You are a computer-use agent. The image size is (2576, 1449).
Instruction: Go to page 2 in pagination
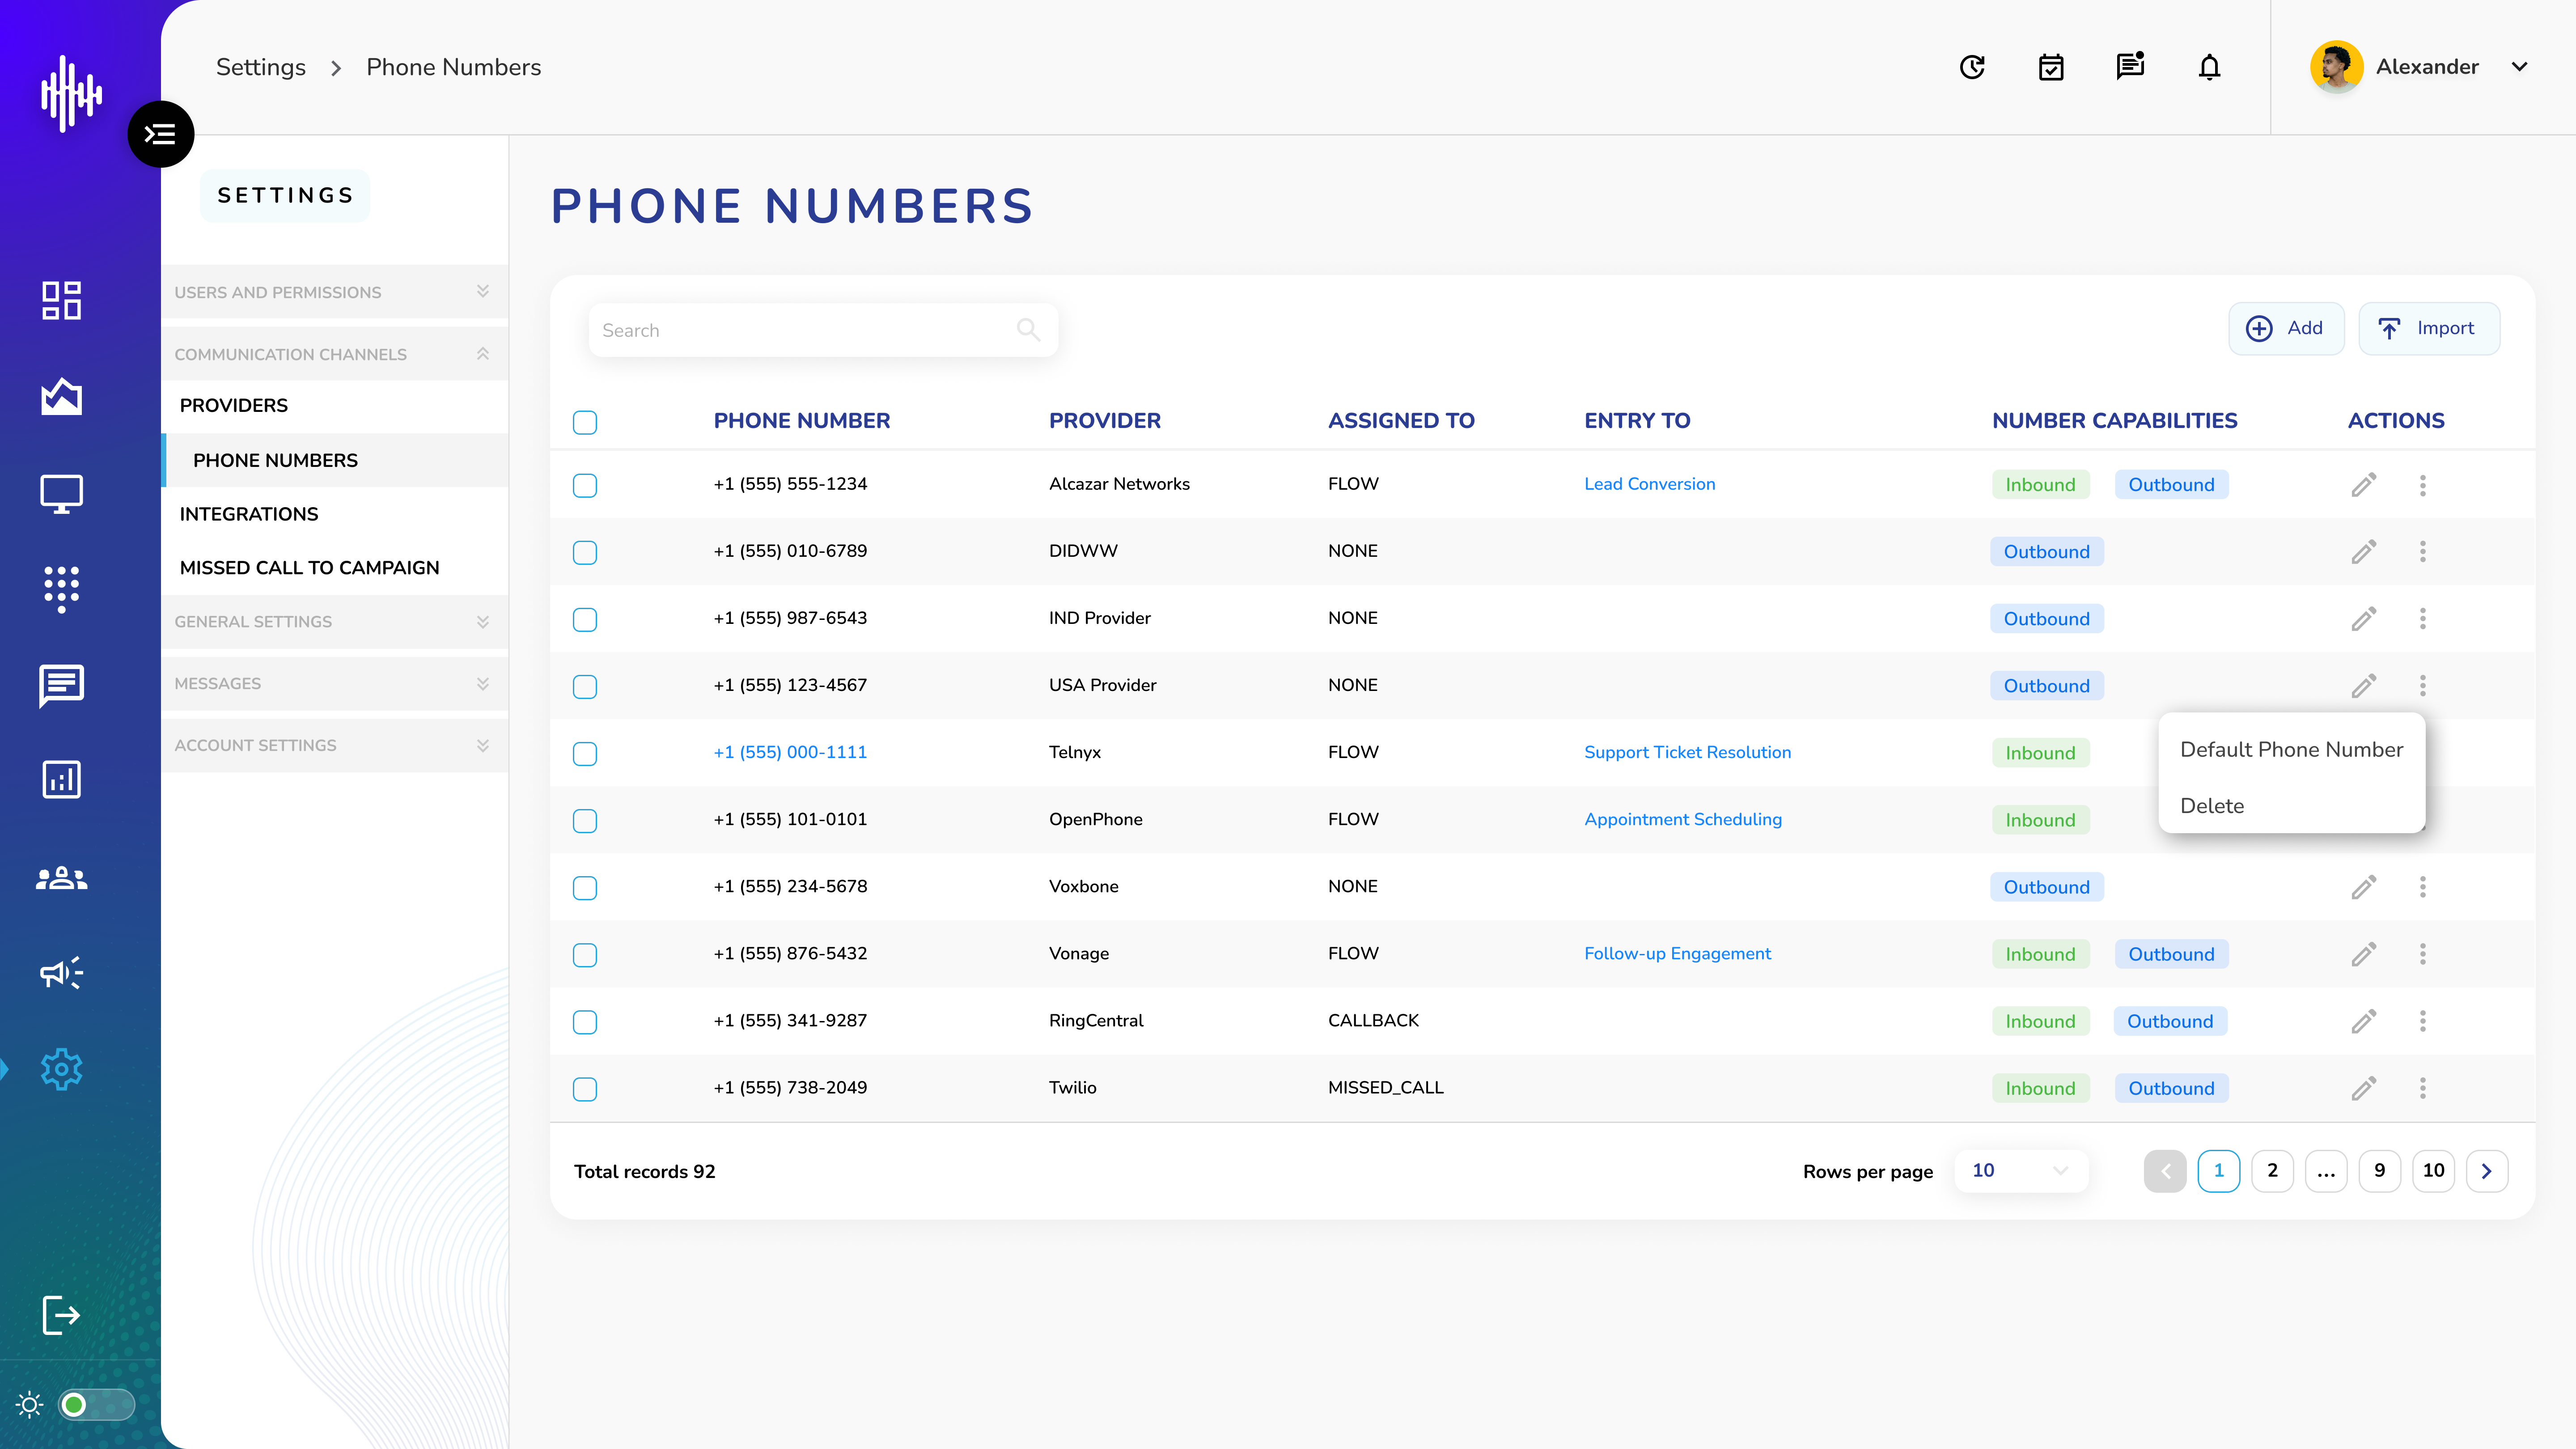(2272, 1170)
